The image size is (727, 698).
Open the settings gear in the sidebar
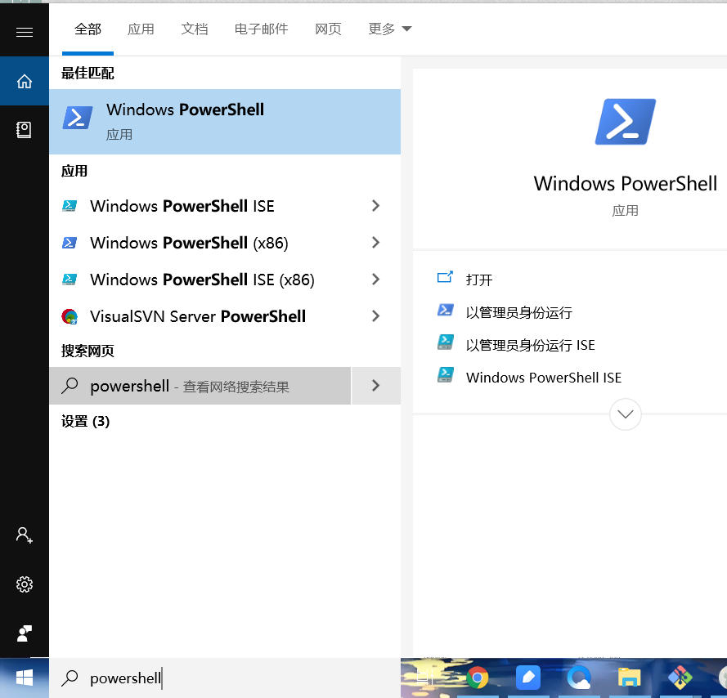point(24,584)
